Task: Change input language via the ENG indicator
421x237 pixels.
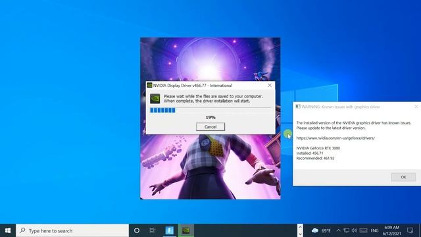Action: coord(374,230)
